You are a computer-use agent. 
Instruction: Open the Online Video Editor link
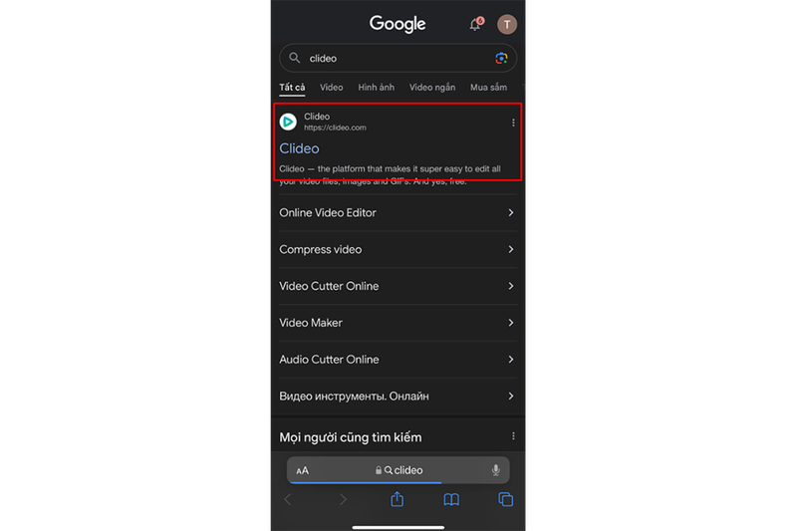328,212
